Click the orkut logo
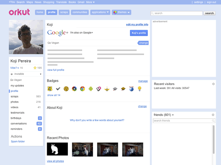 pos(19,12)
